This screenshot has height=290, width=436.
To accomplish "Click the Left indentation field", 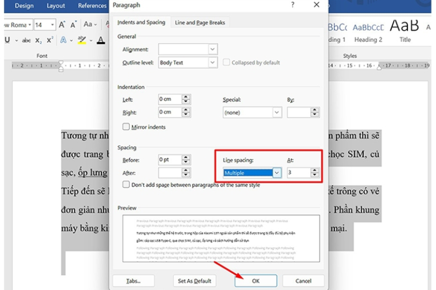I will [170, 99].
